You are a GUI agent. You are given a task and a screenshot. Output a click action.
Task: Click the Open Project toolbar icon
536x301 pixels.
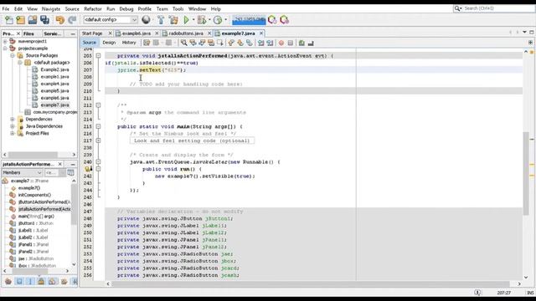pos(33,20)
